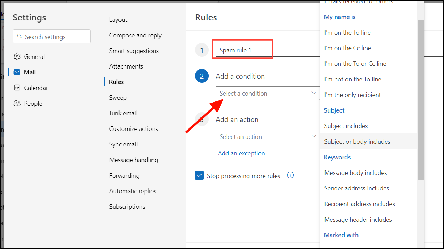Click the Calendar icon in Settings

[x=17, y=88]
